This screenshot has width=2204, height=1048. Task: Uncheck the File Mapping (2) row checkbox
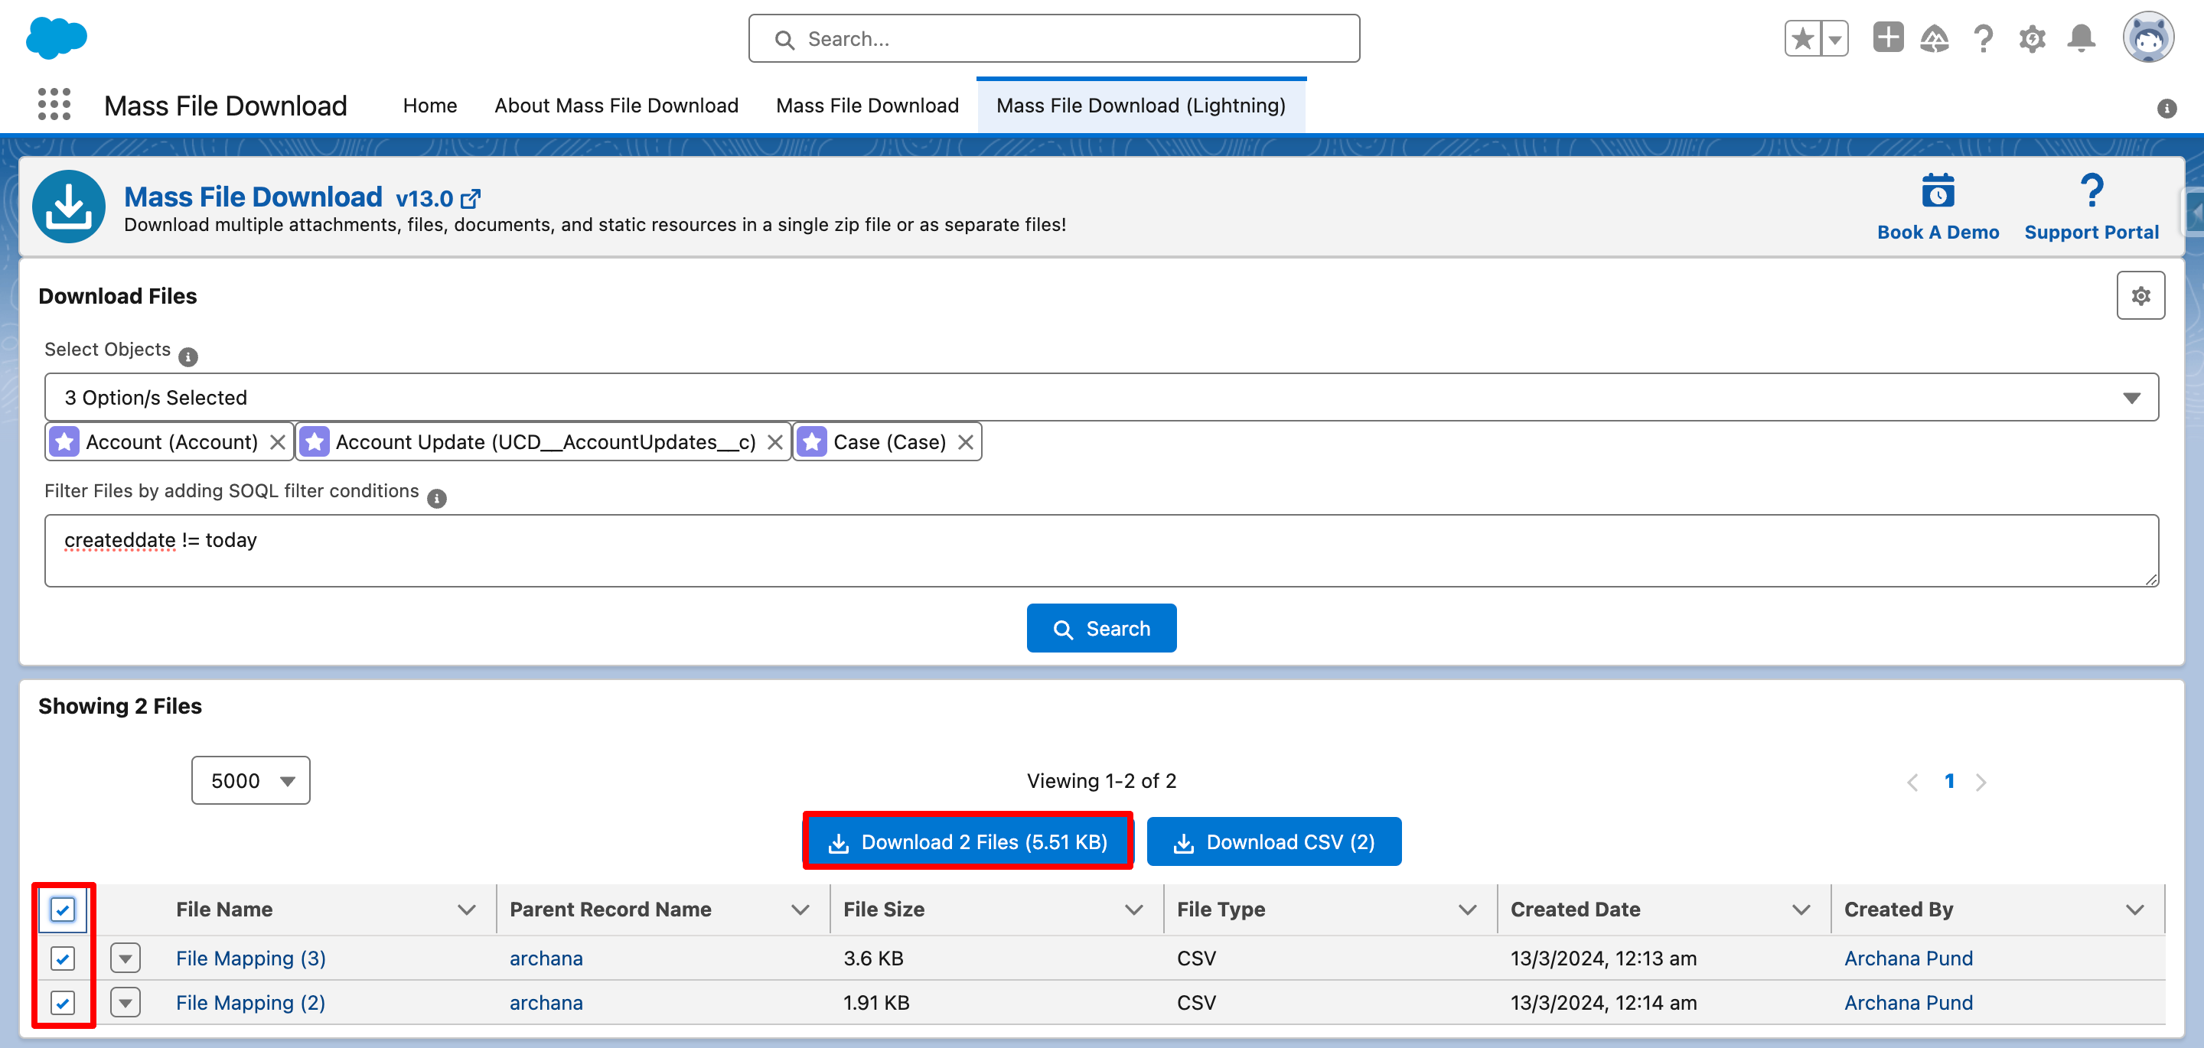coord(63,1002)
